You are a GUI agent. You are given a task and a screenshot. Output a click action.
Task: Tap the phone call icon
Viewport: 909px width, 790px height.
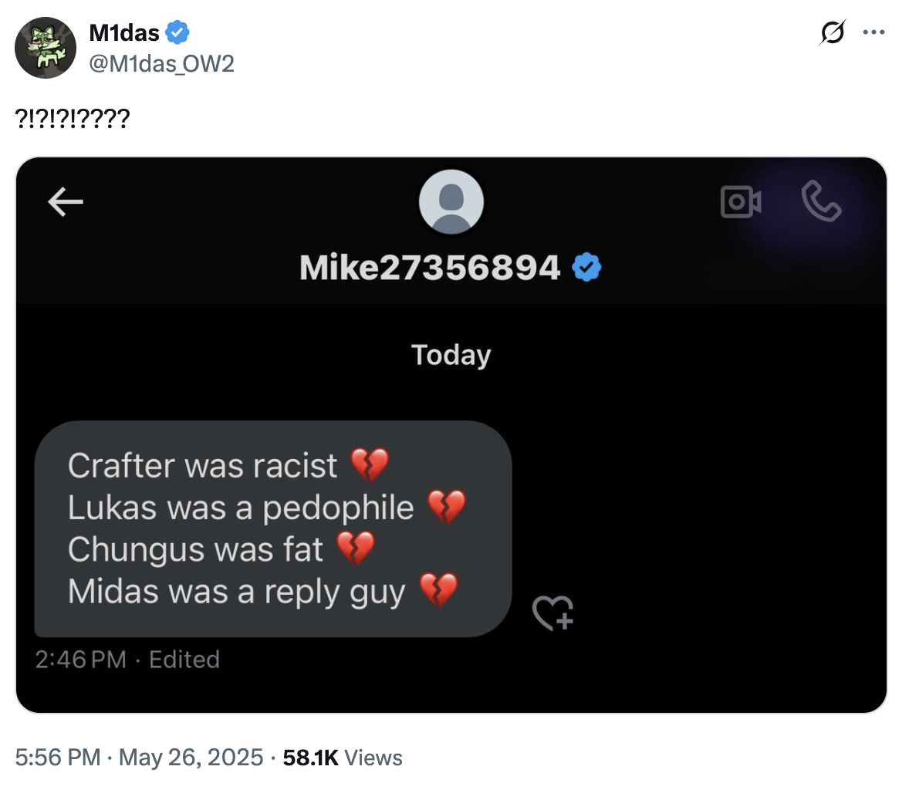pos(820,201)
